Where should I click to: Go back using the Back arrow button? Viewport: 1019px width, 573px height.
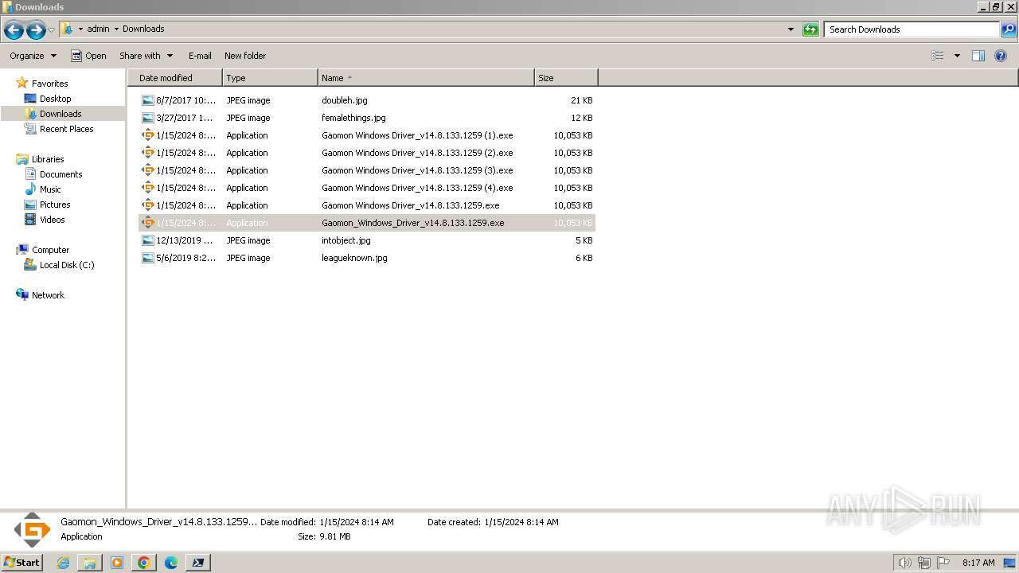(14, 30)
